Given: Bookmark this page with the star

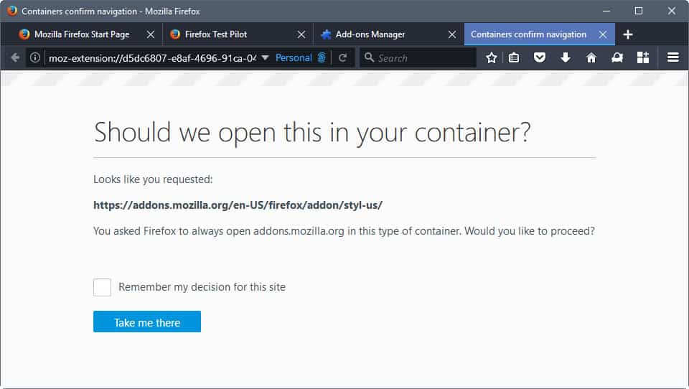Looking at the screenshot, I should coord(491,57).
